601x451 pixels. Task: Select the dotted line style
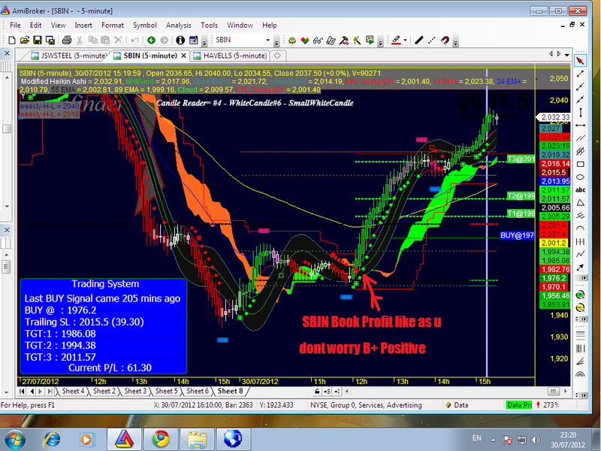tap(432, 40)
